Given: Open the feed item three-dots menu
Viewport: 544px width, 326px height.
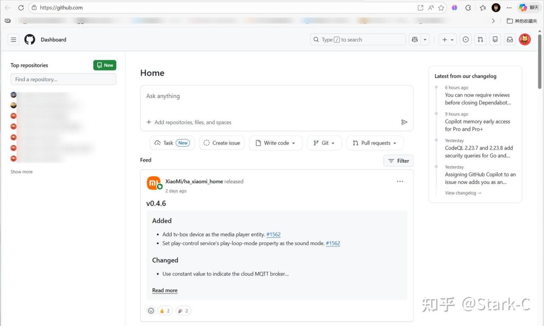Looking at the screenshot, I should point(400,181).
